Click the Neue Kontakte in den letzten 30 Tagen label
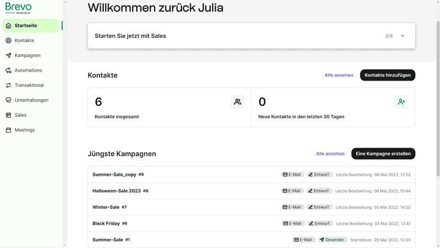This screenshot has width=440, height=248. pyautogui.click(x=301, y=117)
